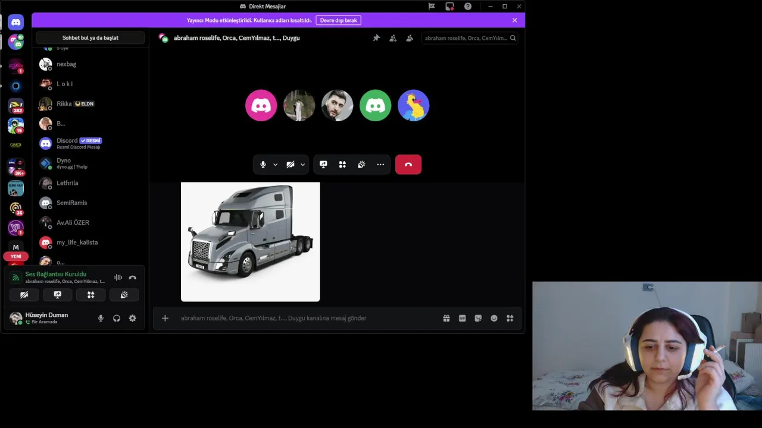Open SemiRamis direct message
762x428 pixels.
pyautogui.click(x=90, y=203)
